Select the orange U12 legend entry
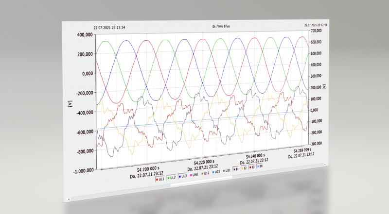This screenshot has width=389, height=214. [205, 174]
